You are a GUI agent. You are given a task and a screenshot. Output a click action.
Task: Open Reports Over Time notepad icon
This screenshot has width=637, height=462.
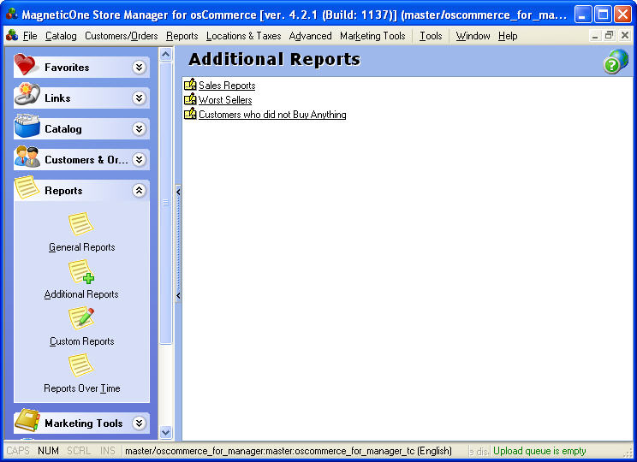pyautogui.click(x=80, y=365)
